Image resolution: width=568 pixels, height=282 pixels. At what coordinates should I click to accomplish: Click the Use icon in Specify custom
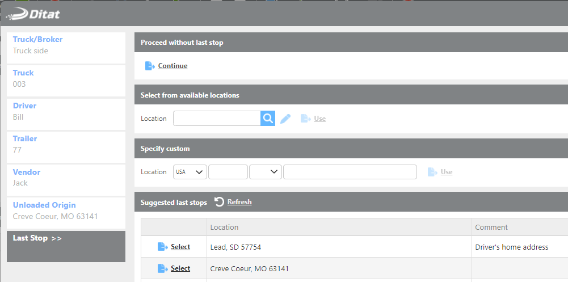[x=433, y=172]
